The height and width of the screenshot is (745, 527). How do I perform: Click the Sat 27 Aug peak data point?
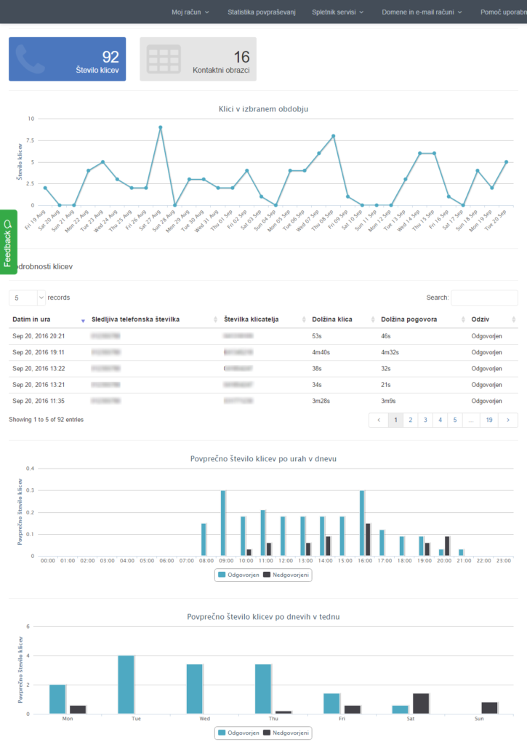point(160,127)
